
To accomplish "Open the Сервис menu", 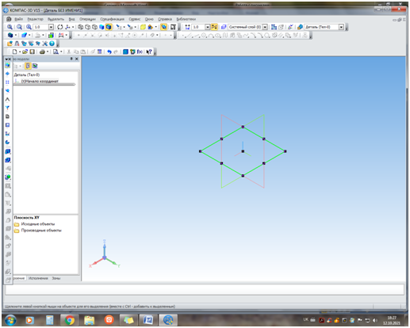I will (135, 19).
